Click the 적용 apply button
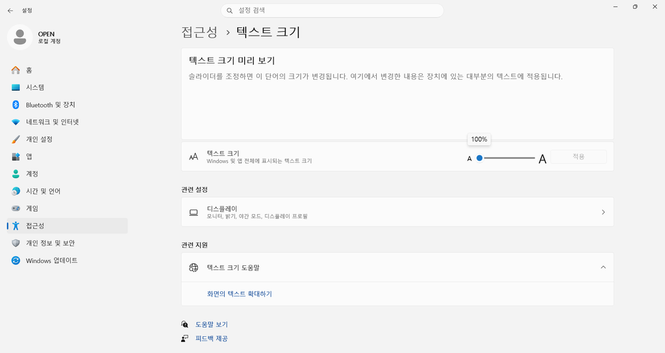The height and width of the screenshot is (353, 665). coord(579,157)
